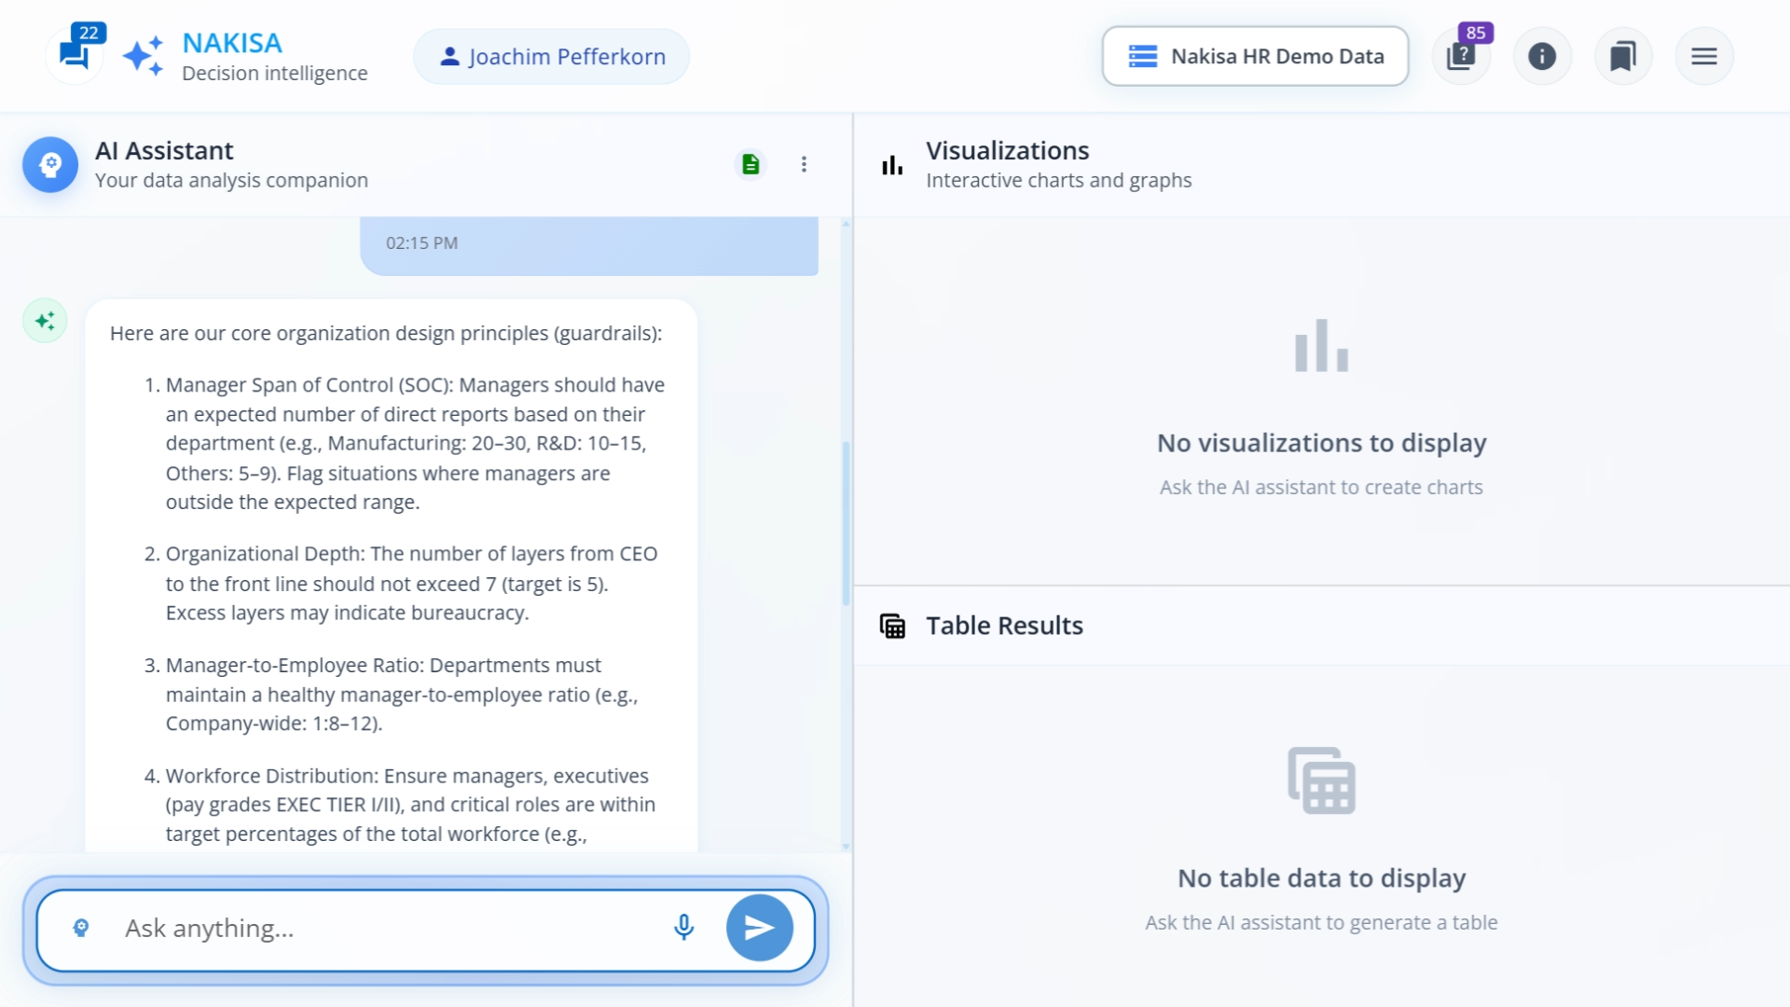Click the sparkle icon beside NAKISA
The image size is (1790, 1007).
[143, 55]
